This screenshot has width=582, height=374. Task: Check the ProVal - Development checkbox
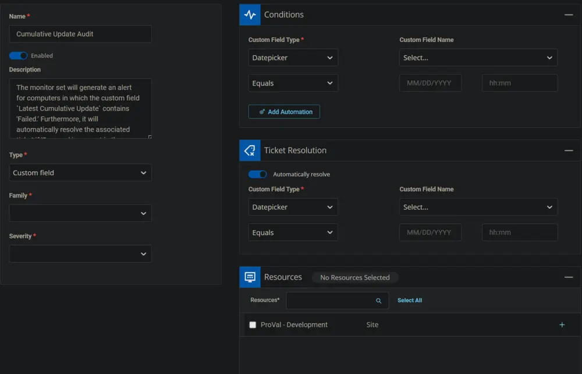(x=253, y=325)
